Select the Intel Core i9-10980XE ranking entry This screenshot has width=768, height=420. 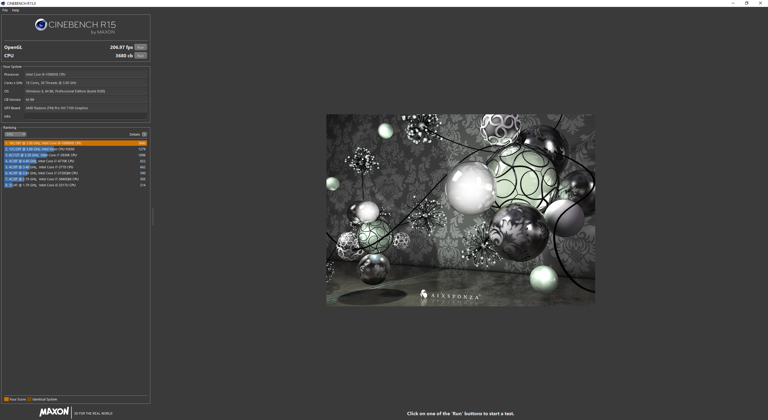coord(75,143)
